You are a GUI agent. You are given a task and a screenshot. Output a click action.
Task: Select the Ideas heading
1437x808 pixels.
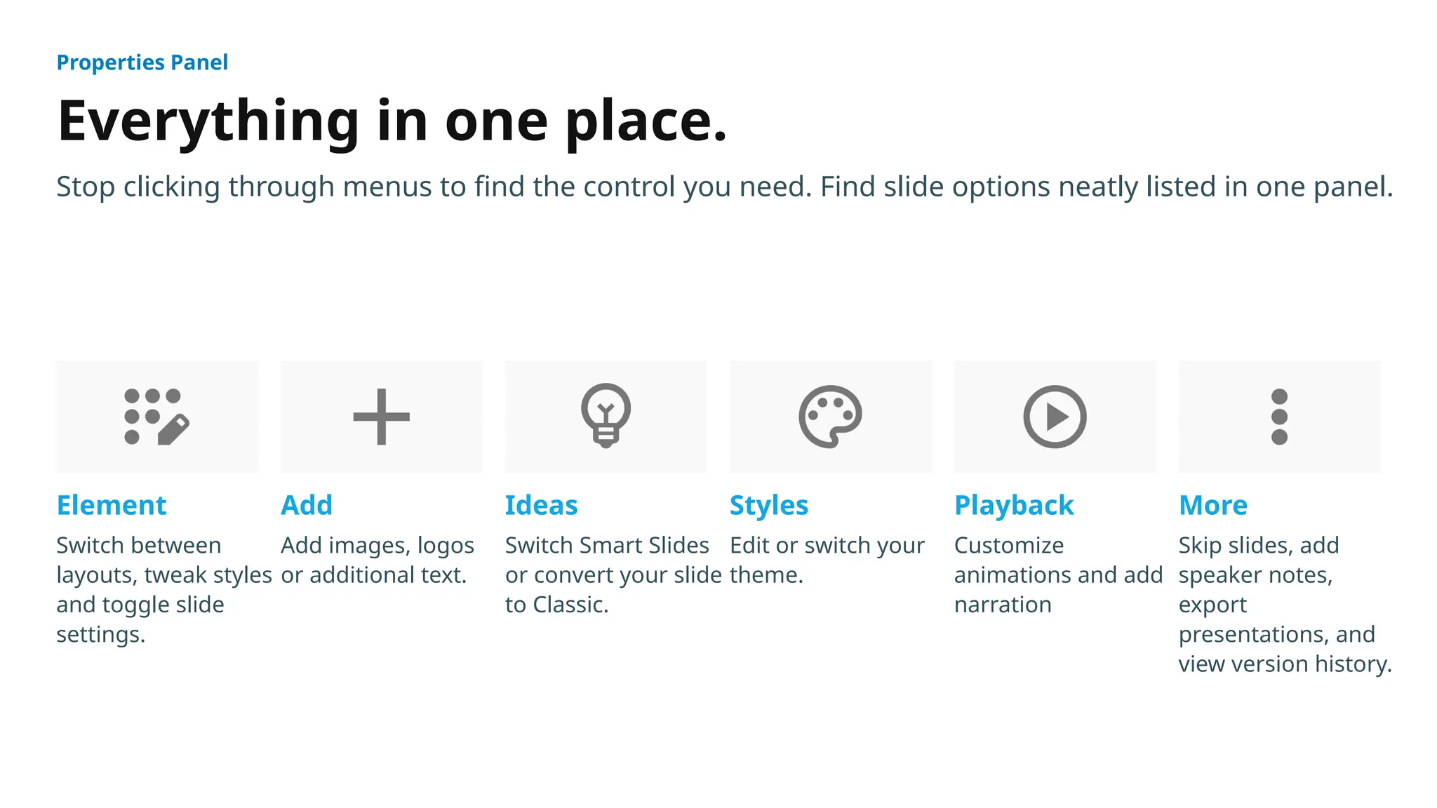[541, 505]
